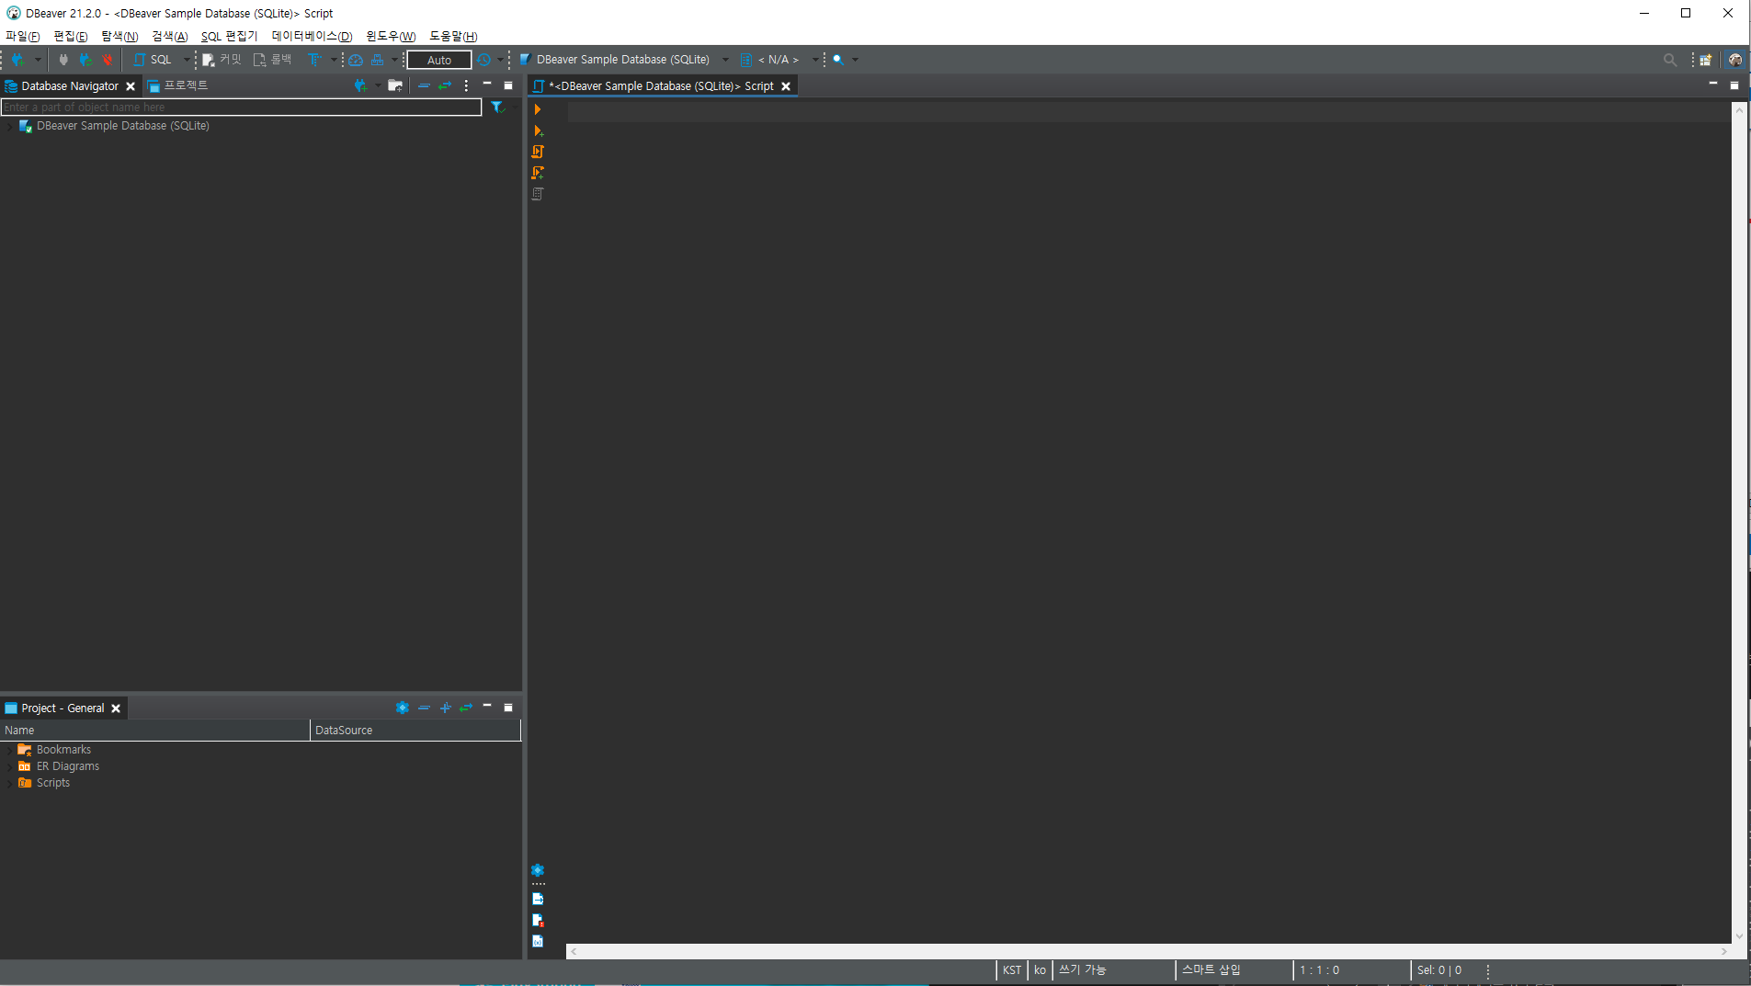This screenshot has width=1751, height=986.
Task: Click the transaction mode icon
Action: click(x=314, y=60)
